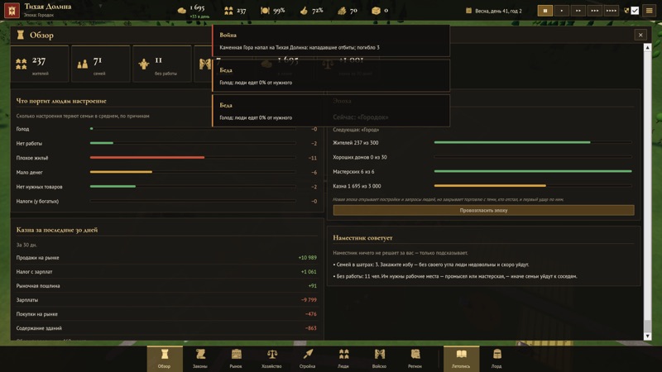Click the Голод mood row label
662x372 pixels.
click(x=23, y=129)
